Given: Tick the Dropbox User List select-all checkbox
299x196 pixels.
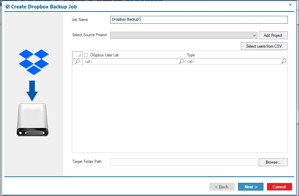Looking at the screenshot, I should (86, 55).
